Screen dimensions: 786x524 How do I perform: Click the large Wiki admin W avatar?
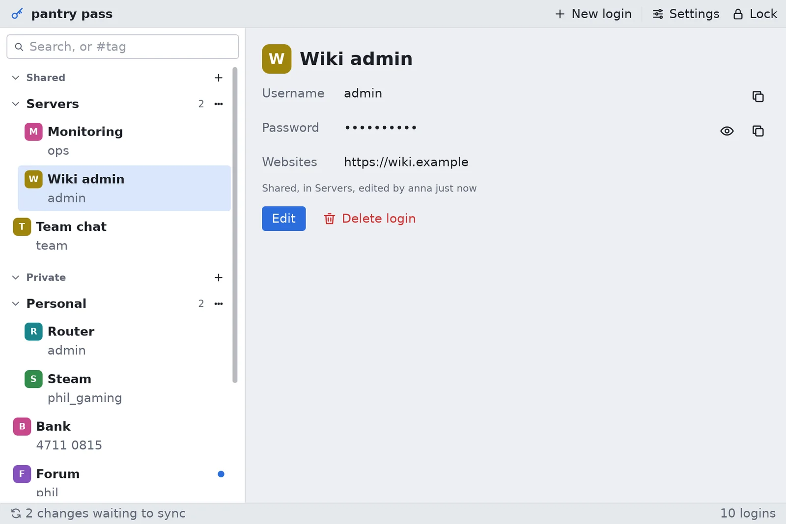click(277, 59)
